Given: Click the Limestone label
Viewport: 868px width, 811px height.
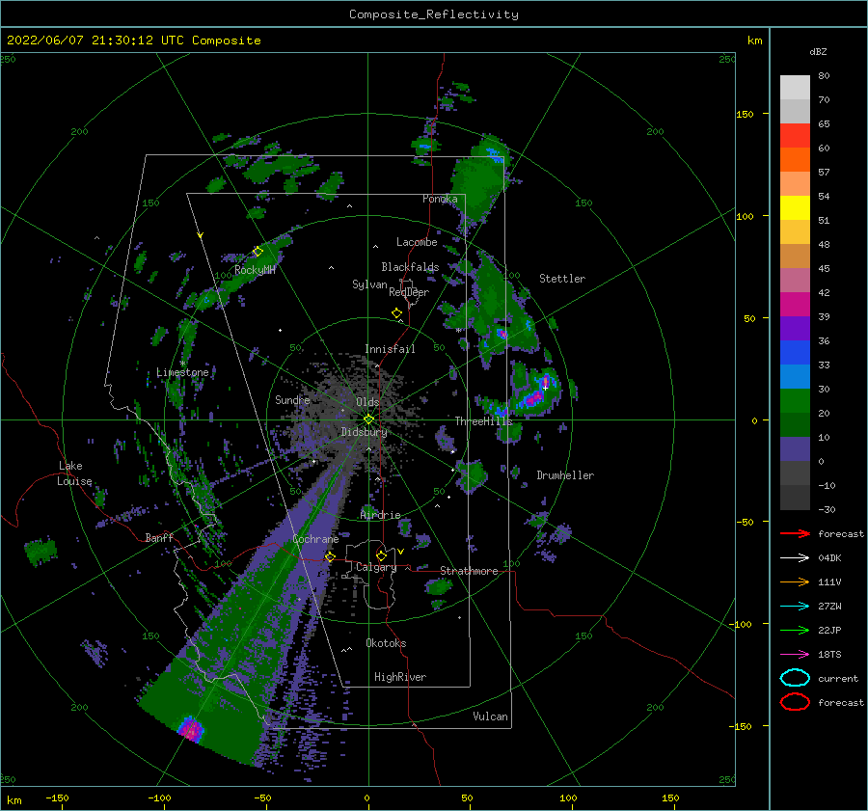Looking at the screenshot, I should (182, 372).
